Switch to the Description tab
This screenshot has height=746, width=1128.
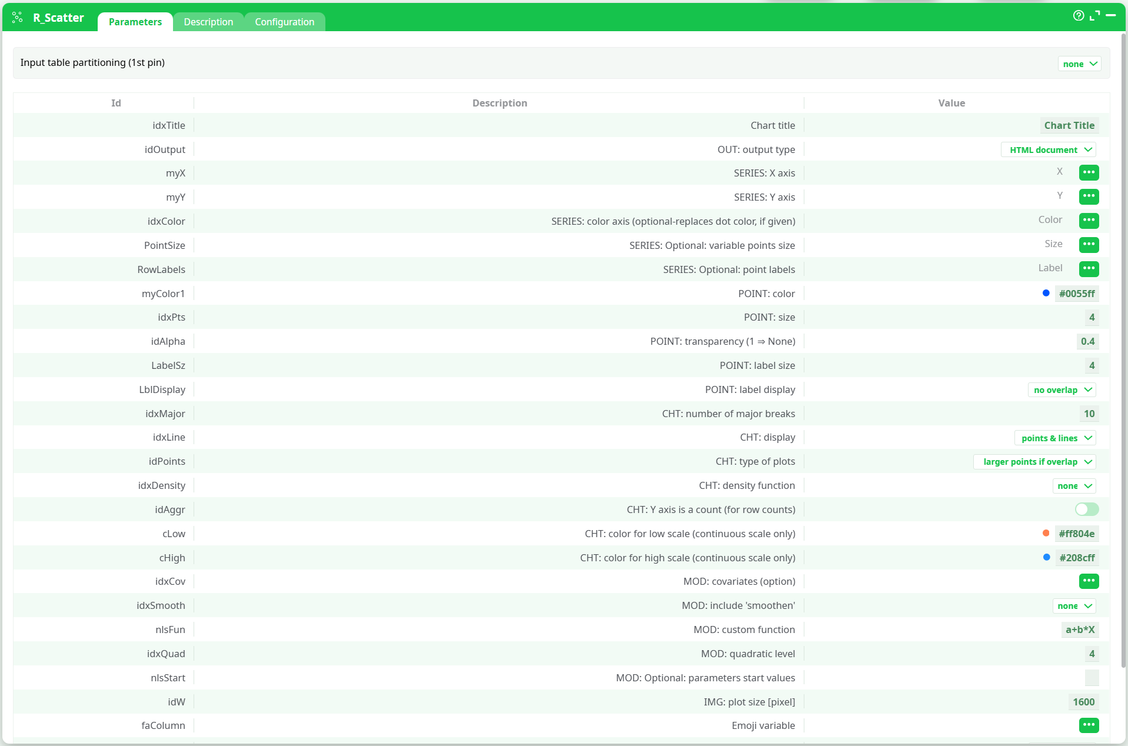pos(208,22)
